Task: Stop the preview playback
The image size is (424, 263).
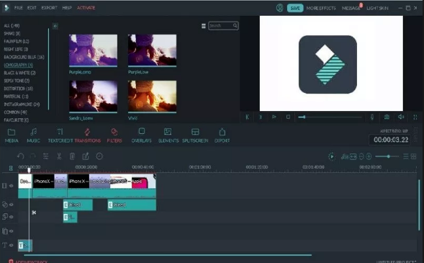Action: click(x=288, y=117)
